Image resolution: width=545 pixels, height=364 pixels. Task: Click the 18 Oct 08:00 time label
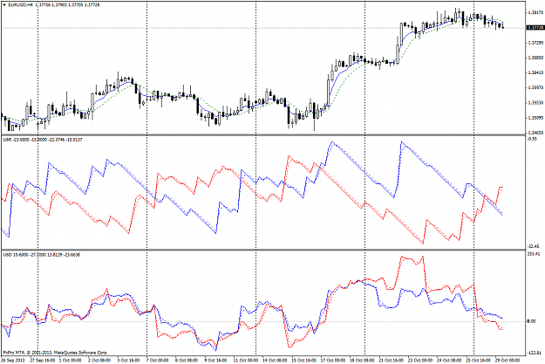(362, 361)
